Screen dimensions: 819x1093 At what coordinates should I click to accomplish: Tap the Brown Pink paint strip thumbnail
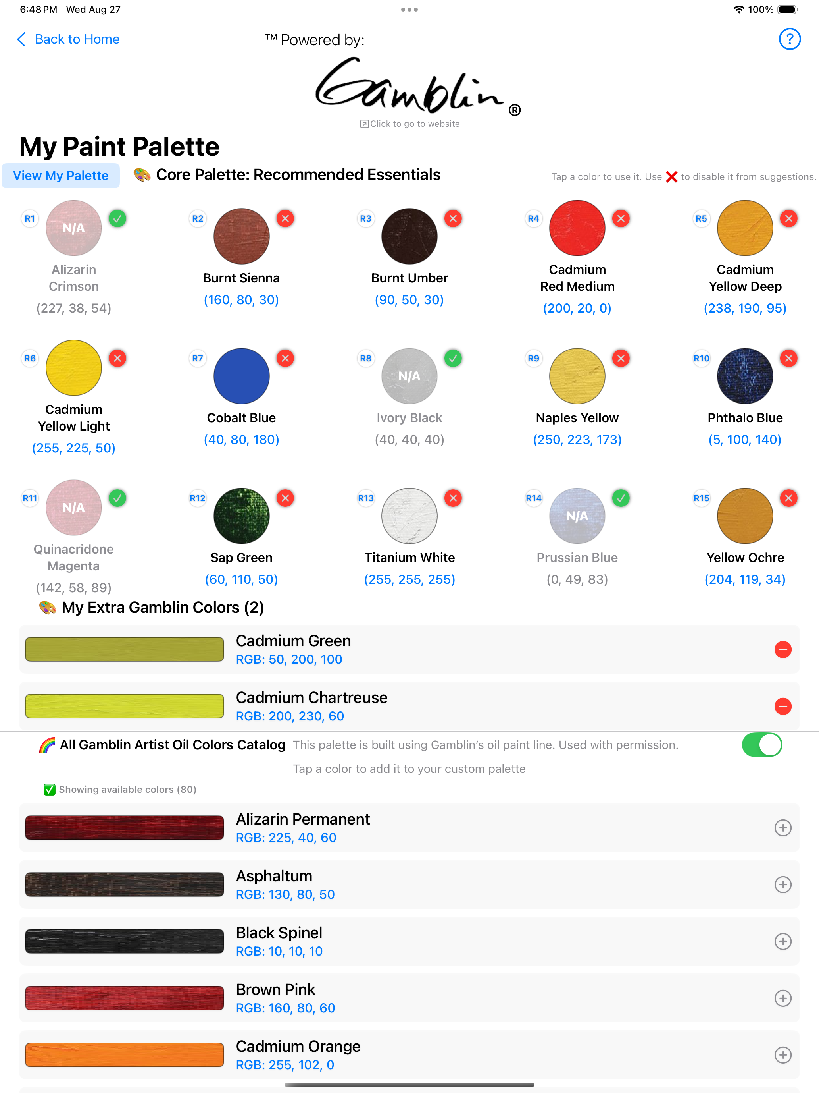point(125,998)
